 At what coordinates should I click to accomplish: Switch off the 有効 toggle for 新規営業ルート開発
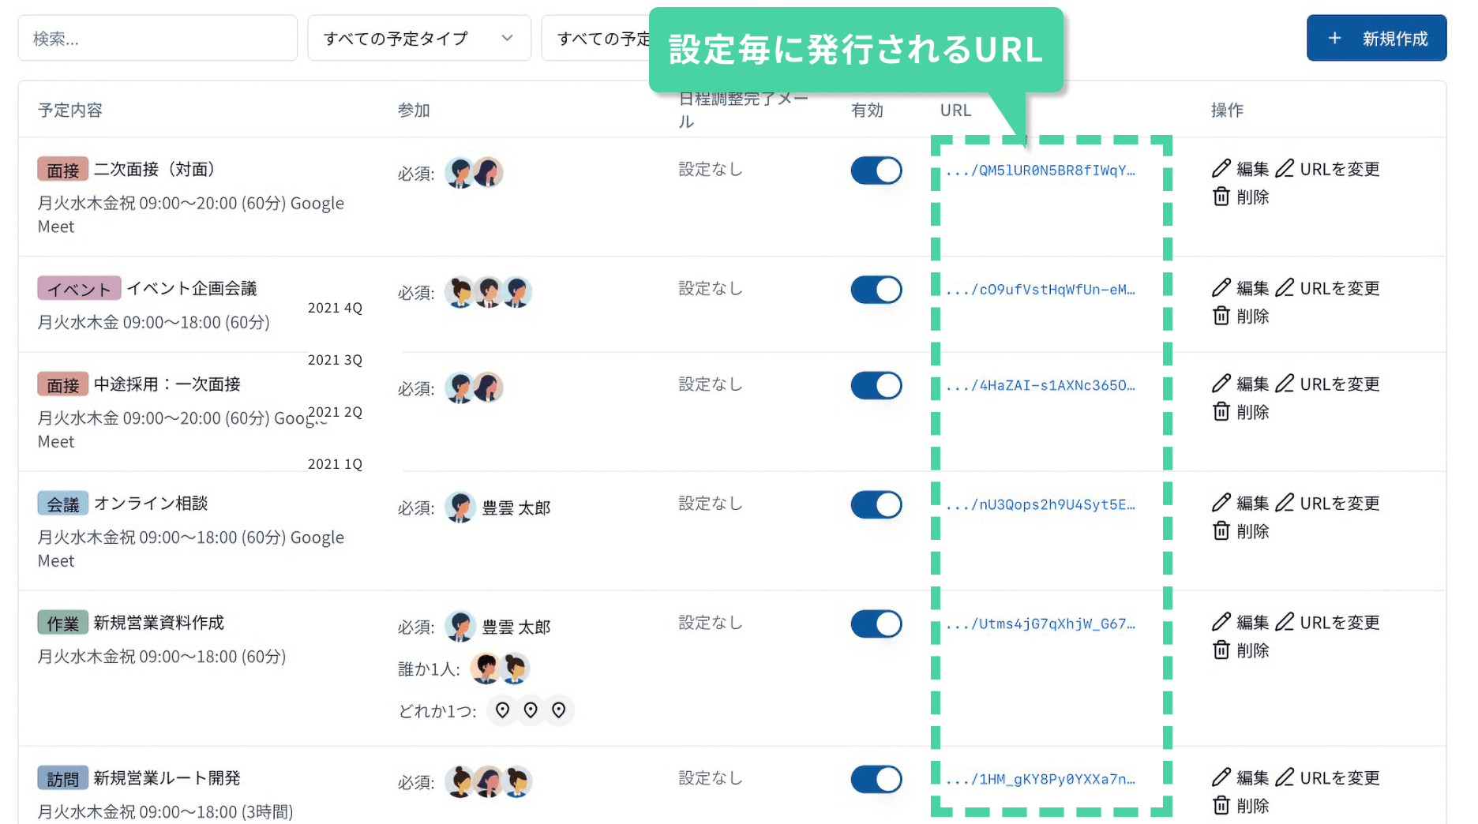tap(876, 779)
